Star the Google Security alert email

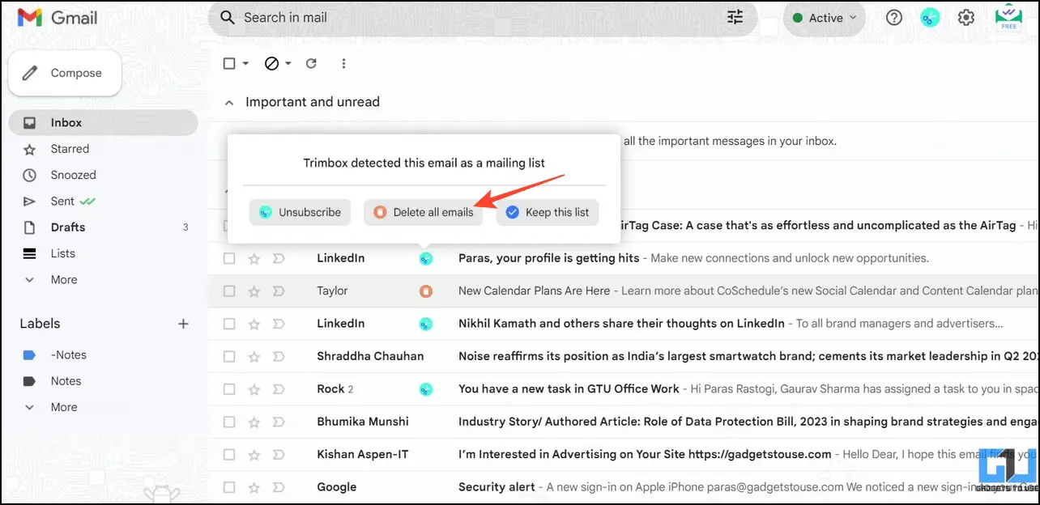[254, 487]
